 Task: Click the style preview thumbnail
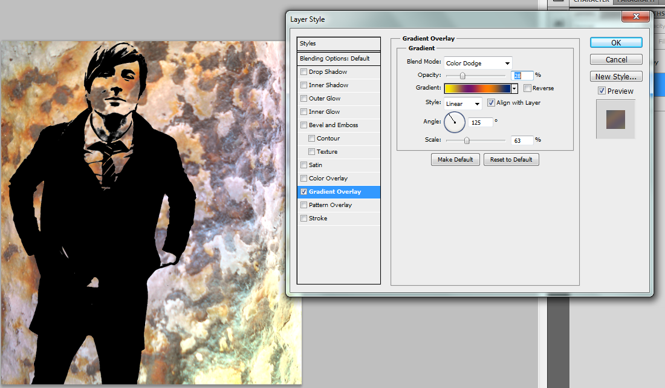pyautogui.click(x=615, y=119)
